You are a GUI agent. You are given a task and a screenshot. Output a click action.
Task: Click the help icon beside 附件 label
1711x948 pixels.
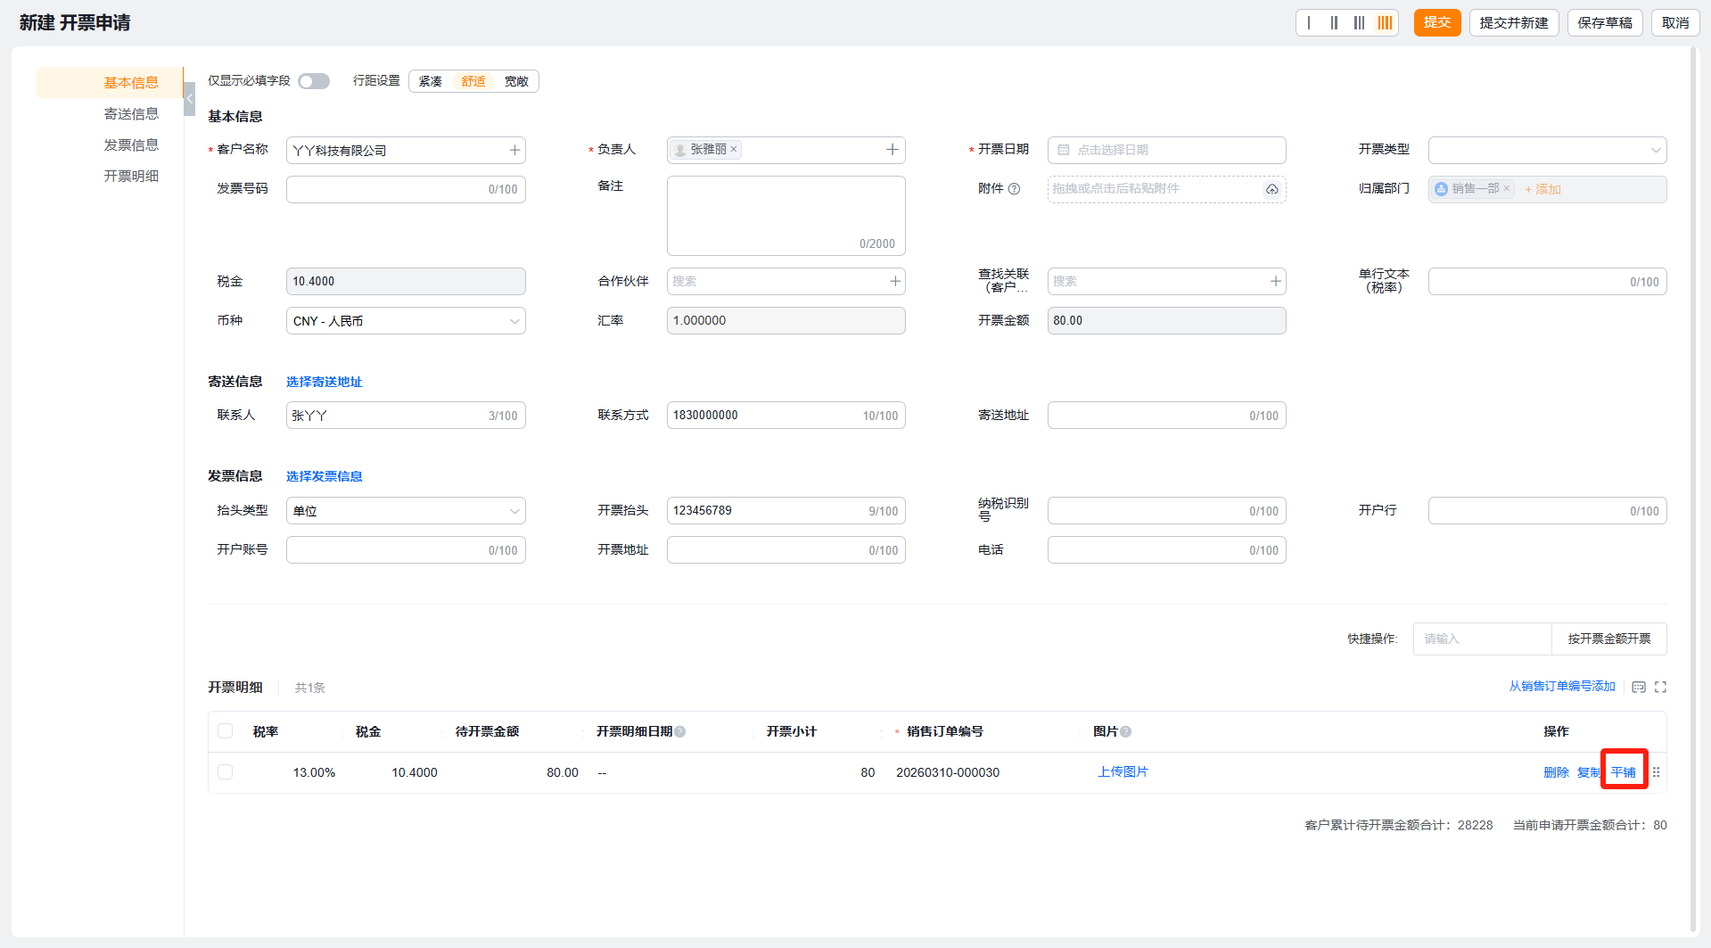[1014, 189]
